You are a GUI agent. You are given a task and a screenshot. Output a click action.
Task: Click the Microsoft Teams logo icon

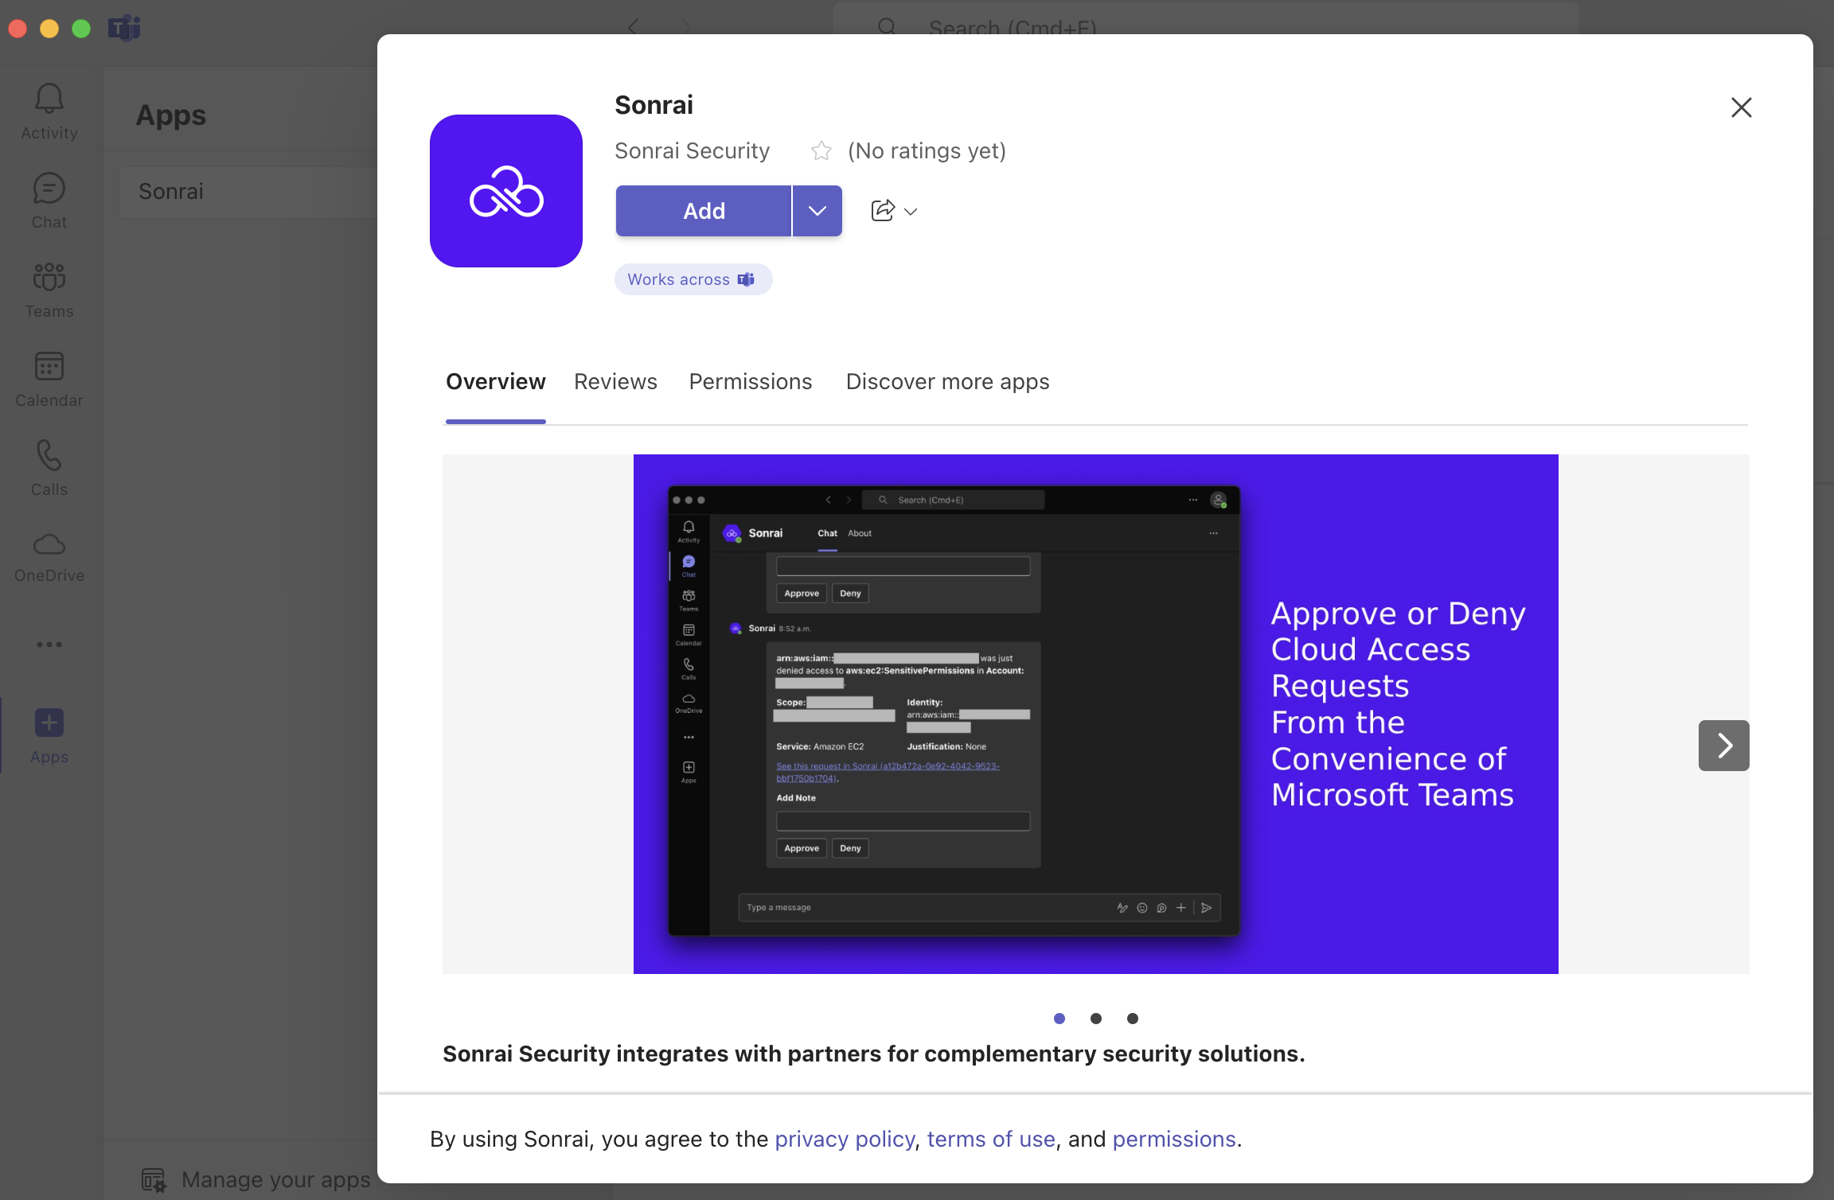[123, 28]
